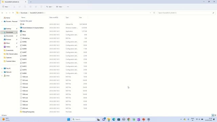
Task: Sort by the Size column header
Action: (80, 18)
